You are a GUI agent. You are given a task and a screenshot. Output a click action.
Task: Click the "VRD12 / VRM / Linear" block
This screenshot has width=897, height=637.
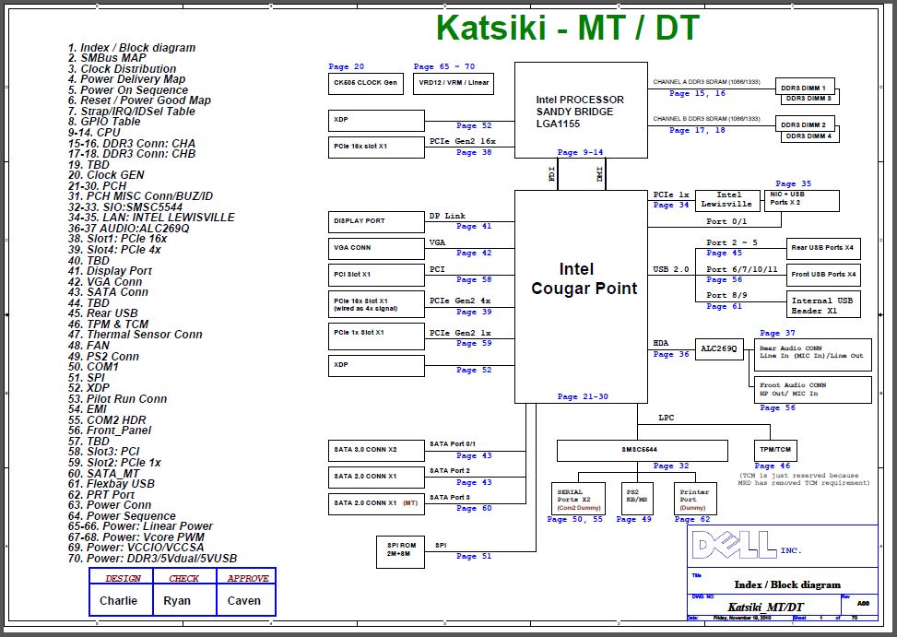[454, 84]
